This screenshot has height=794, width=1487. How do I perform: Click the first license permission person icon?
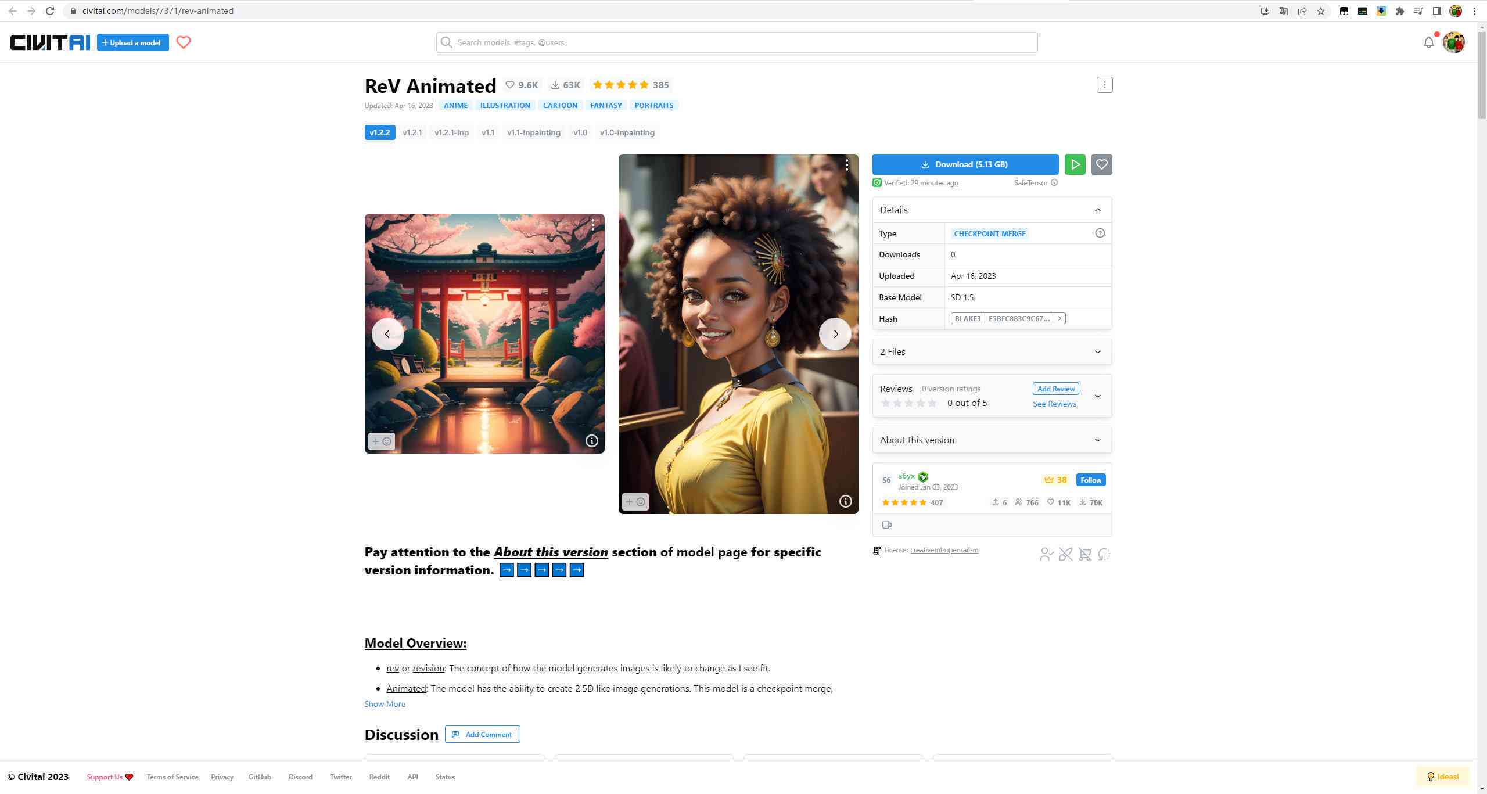1046,554
